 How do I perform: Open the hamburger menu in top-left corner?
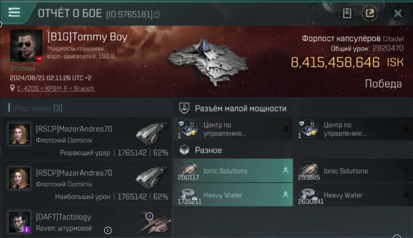[x=14, y=12]
